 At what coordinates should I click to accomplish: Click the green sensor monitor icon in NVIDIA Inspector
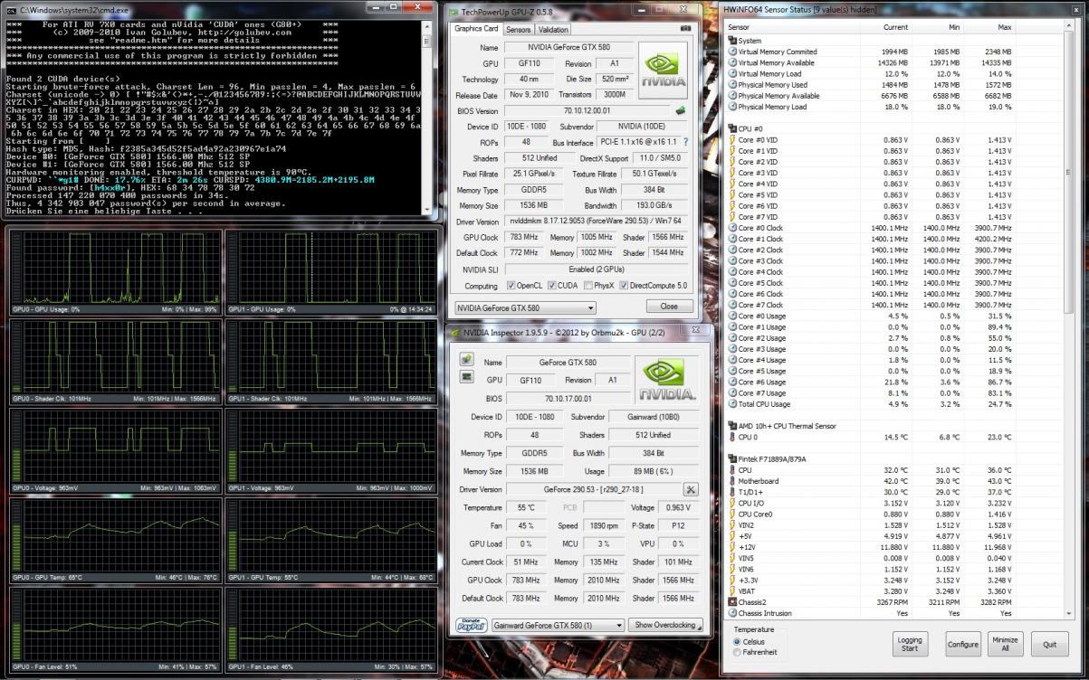pyautogui.click(x=466, y=377)
